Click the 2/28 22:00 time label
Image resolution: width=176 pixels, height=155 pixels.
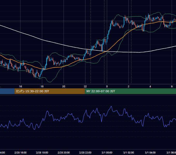(x=85, y=152)
